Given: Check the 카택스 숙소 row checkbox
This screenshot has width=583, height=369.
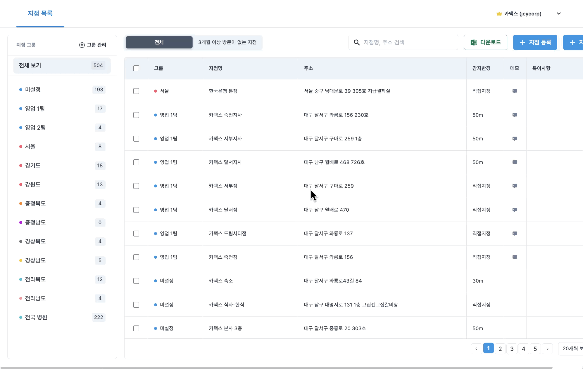Looking at the screenshot, I should 136,281.
